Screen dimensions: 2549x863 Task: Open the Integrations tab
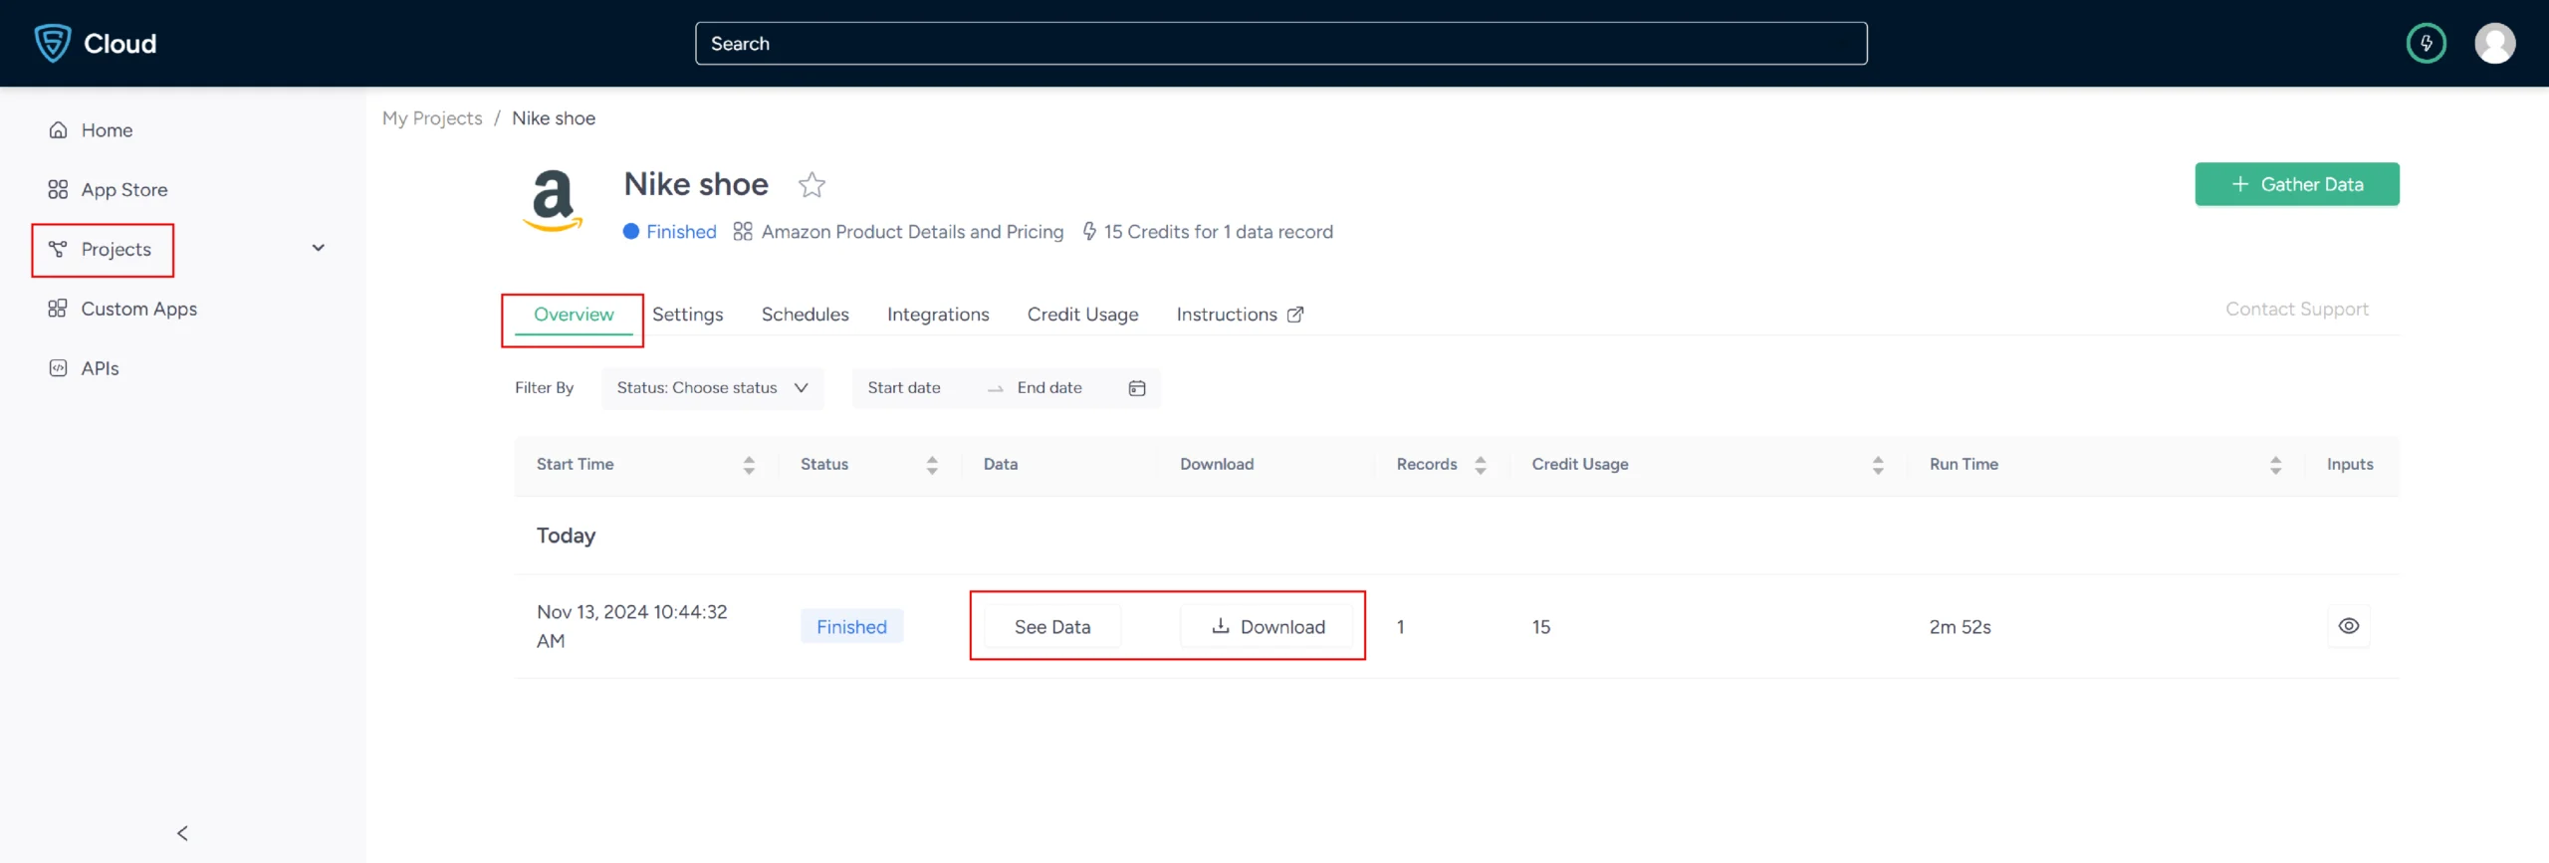point(938,315)
